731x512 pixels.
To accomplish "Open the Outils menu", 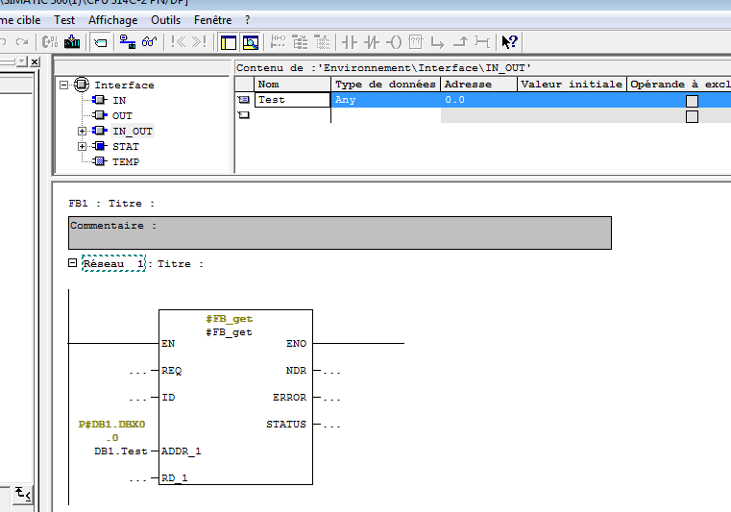I will pos(165,19).
